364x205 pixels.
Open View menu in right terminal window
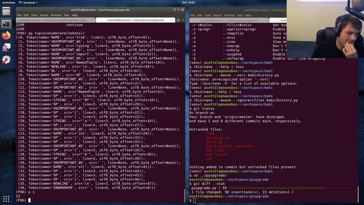click(x=208, y=15)
